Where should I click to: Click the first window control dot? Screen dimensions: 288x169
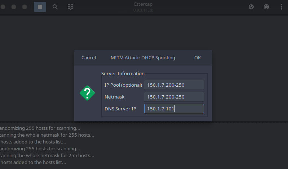[x=3, y=7]
